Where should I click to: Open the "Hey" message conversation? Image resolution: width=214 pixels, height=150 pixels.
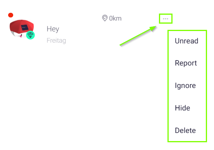53,29
